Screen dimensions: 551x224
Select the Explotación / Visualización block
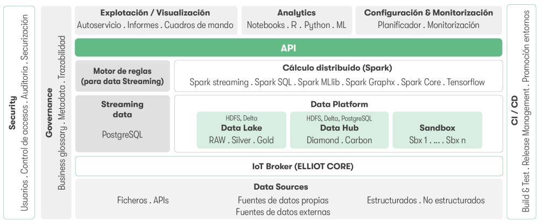pyautogui.click(x=156, y=20)
